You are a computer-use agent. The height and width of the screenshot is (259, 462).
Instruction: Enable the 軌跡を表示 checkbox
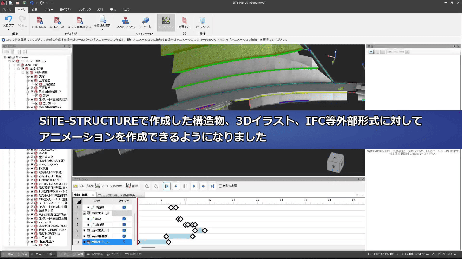pyautogui.click(x=221, y=186)
